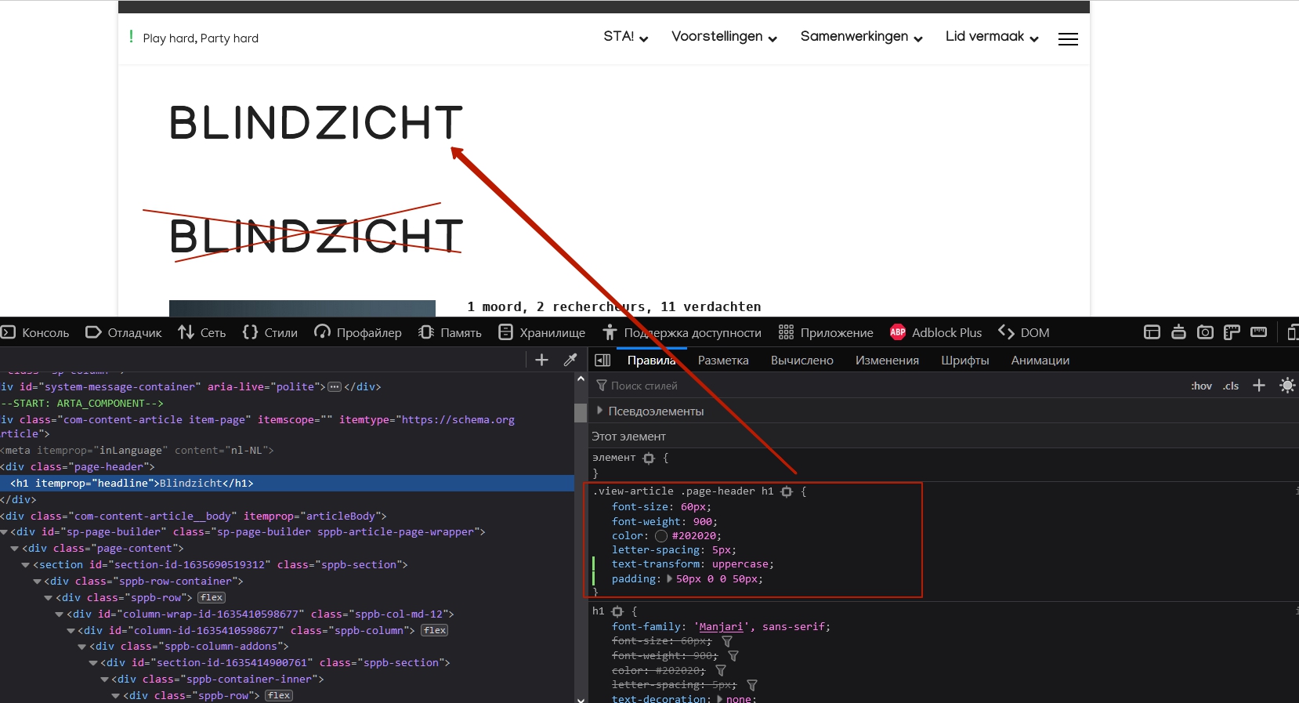Open the hamburger menu on the website
The image size is (1299, 703).
(x=1068, y=38)
